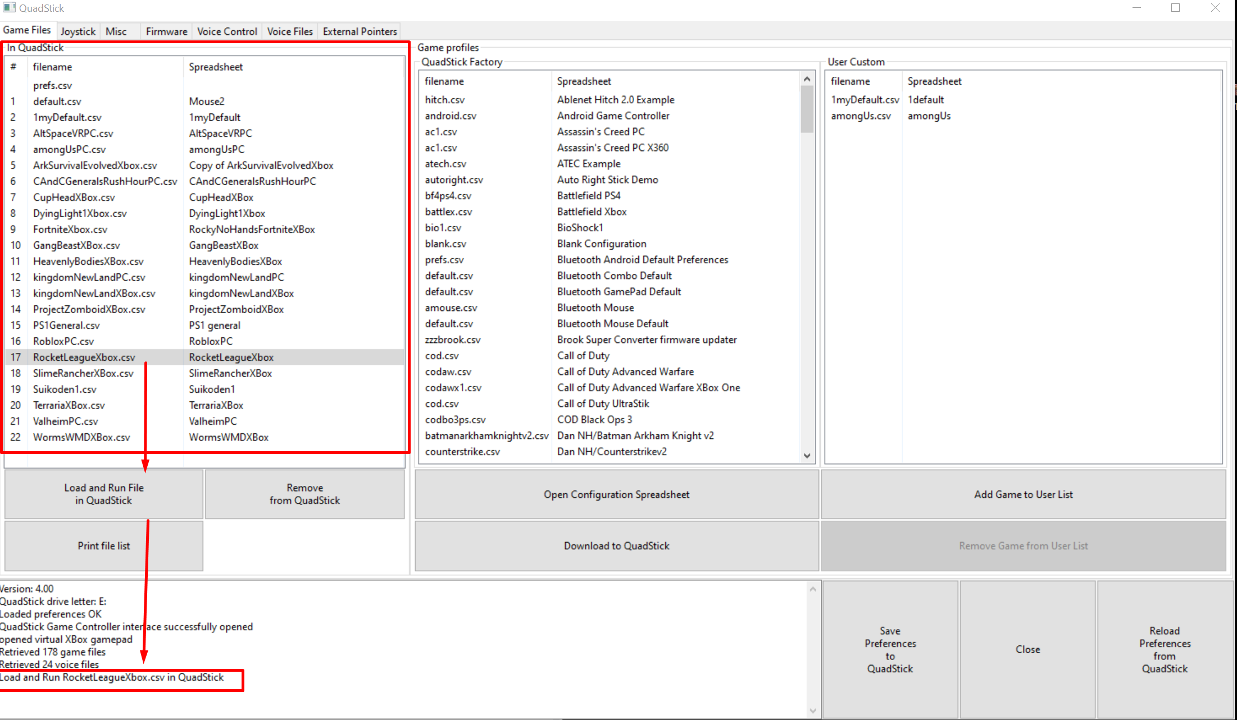1237x720 pixels.
Task: Select ProjectZomboidXBox.csv file row
Action: coord(204,309)
